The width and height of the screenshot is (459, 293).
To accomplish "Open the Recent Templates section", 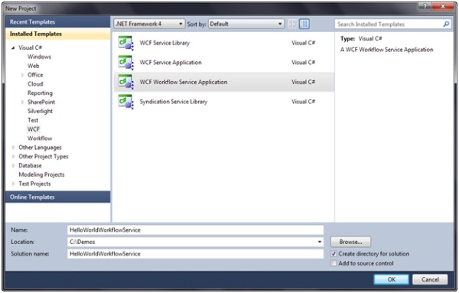I will [58, 22].
